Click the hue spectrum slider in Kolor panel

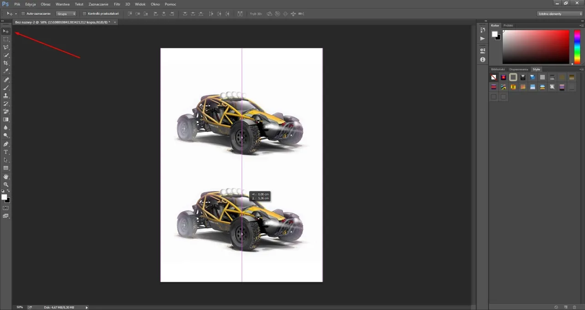pos(577,47)
